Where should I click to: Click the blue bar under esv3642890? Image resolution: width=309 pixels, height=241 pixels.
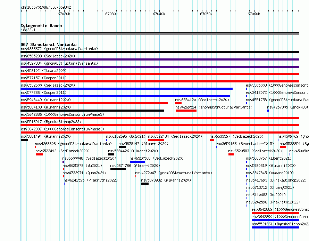(276, 220)
